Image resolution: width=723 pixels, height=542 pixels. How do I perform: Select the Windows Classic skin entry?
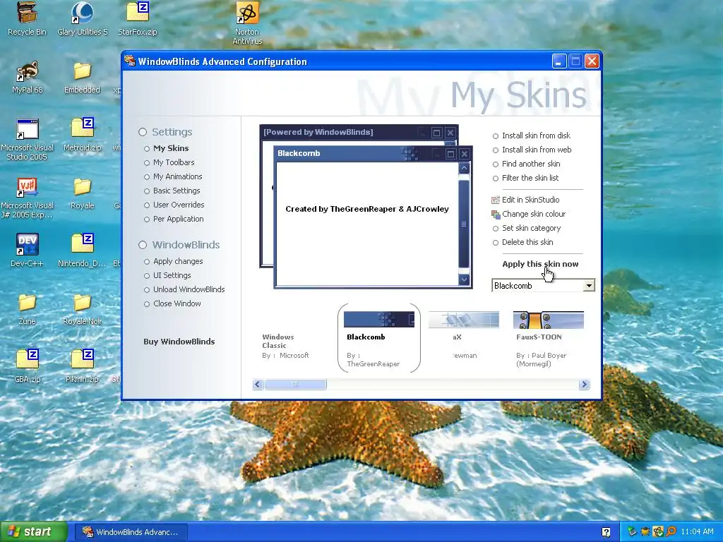[286, 346]
